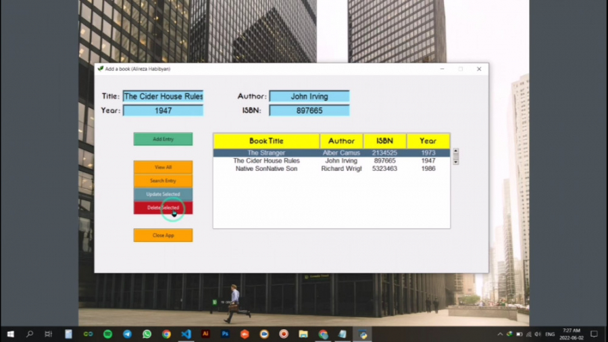
Task: Click the list scrollbar down arrow
Action: pos(455,162)
